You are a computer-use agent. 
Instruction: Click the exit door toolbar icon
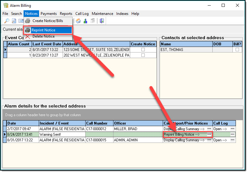point(102,21)
